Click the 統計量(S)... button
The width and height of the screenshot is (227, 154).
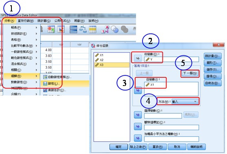213,56
